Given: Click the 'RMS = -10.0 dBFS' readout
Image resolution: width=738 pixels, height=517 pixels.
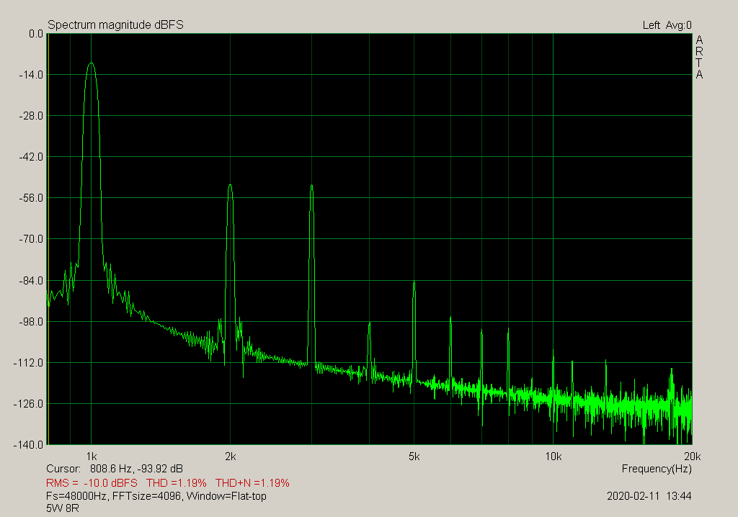Looking at the screenshot, I should coord(92,483).
